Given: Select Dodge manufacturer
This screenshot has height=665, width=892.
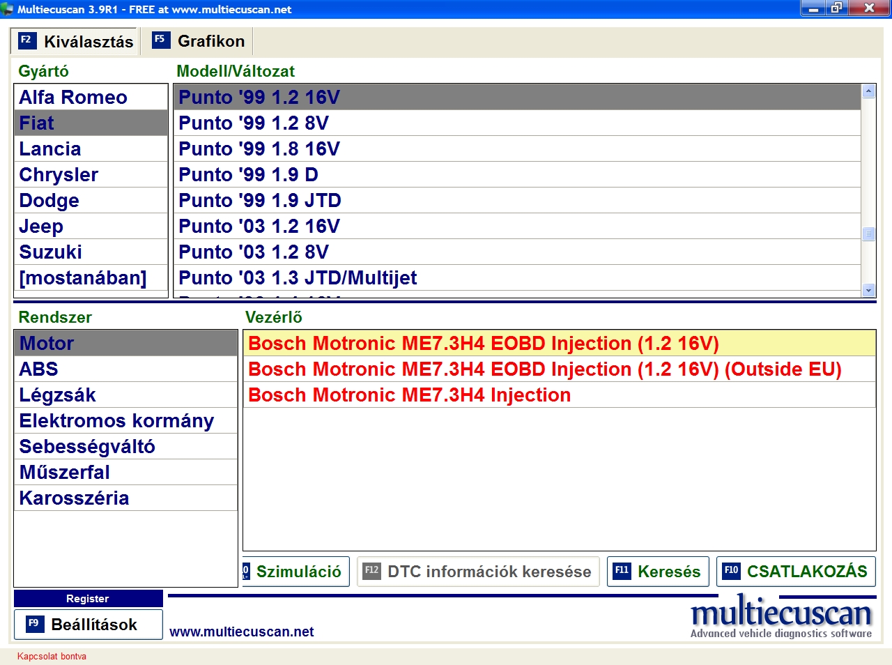Looking at the screenshot, I should [91, 201].
